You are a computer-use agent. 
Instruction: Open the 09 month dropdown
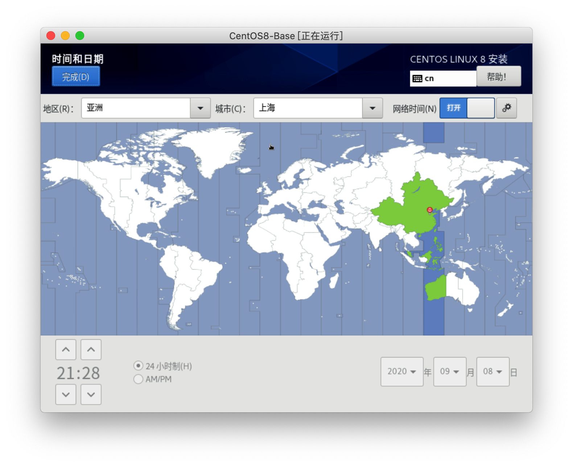[450, 372]
